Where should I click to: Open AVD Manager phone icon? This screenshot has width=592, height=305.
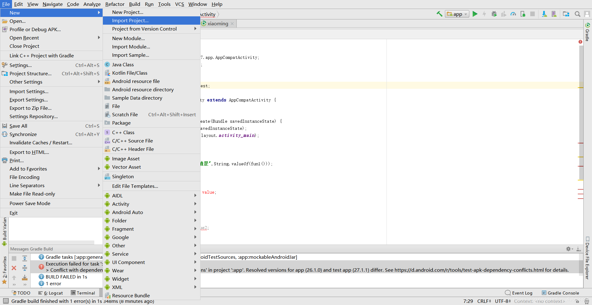point(554,14)
